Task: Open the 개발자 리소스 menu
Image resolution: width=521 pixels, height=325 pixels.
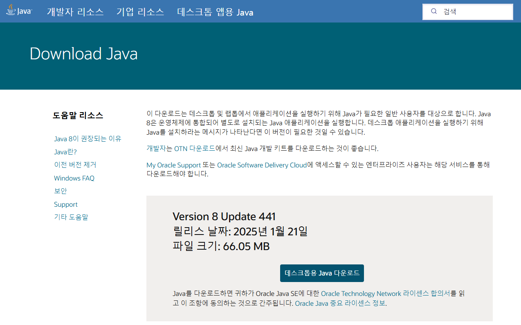Action: 75,12
